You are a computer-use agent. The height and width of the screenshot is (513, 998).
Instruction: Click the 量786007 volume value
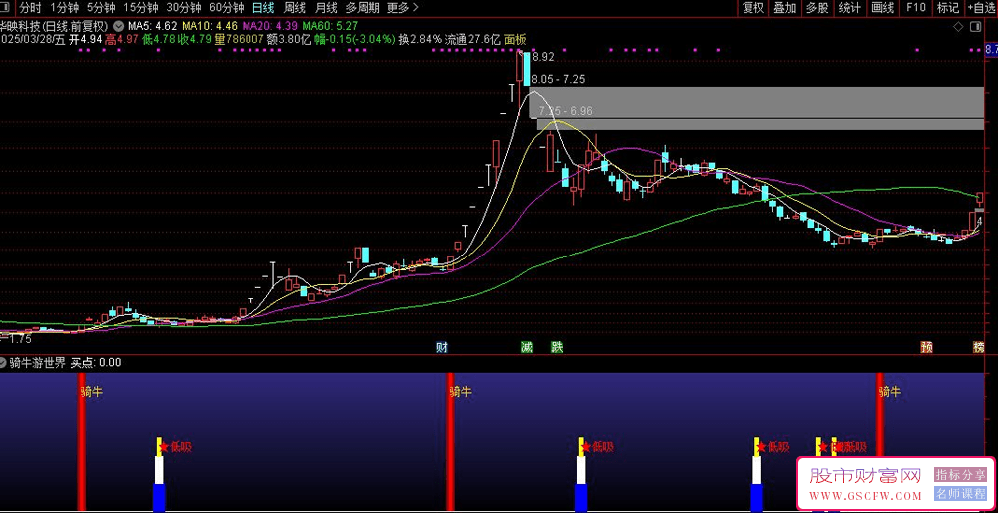click(x=240, y=40)
